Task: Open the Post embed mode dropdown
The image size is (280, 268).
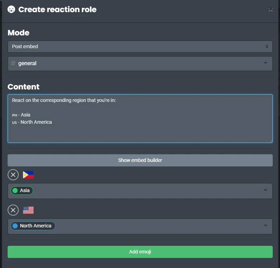Action: (x=140, y=46)
